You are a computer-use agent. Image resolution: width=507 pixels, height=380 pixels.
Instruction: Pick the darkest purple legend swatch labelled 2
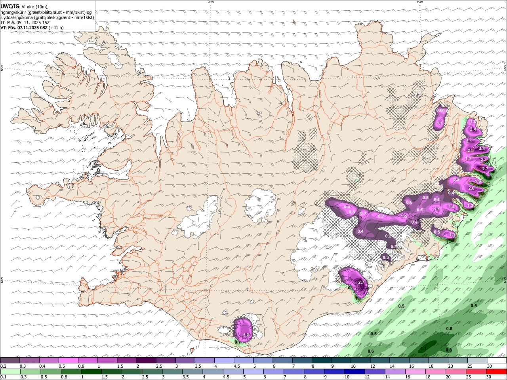[146, 361]
